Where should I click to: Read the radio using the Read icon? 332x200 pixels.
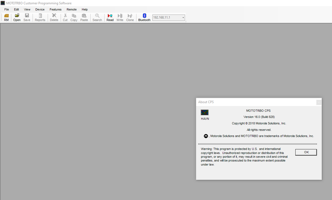[x=110, y=17]
